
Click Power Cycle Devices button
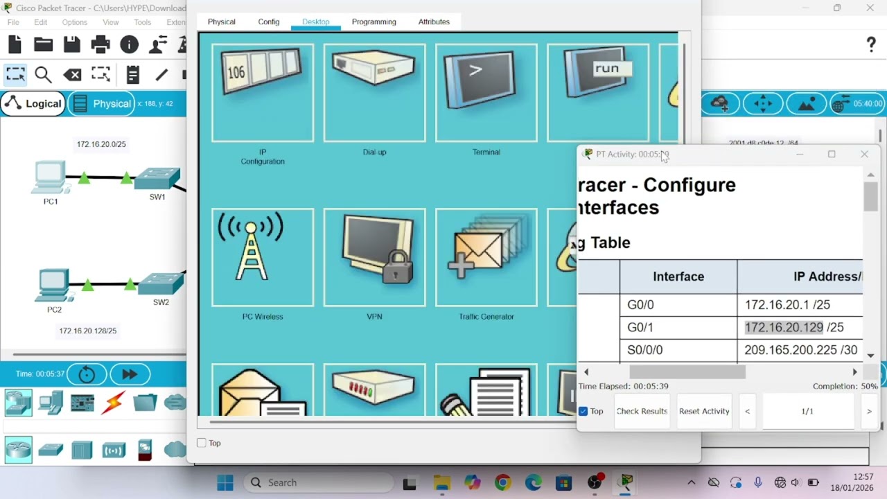click(87, 374)
